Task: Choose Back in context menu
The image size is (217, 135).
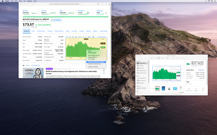Action: (x=96, y=51)
